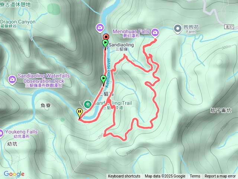Select the red stop endpoint marker
Image resolution: width=238 pixels, height=179 pixels.
106,37
